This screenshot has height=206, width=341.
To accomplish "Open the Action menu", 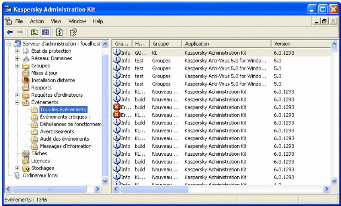I will pos(37,21).
